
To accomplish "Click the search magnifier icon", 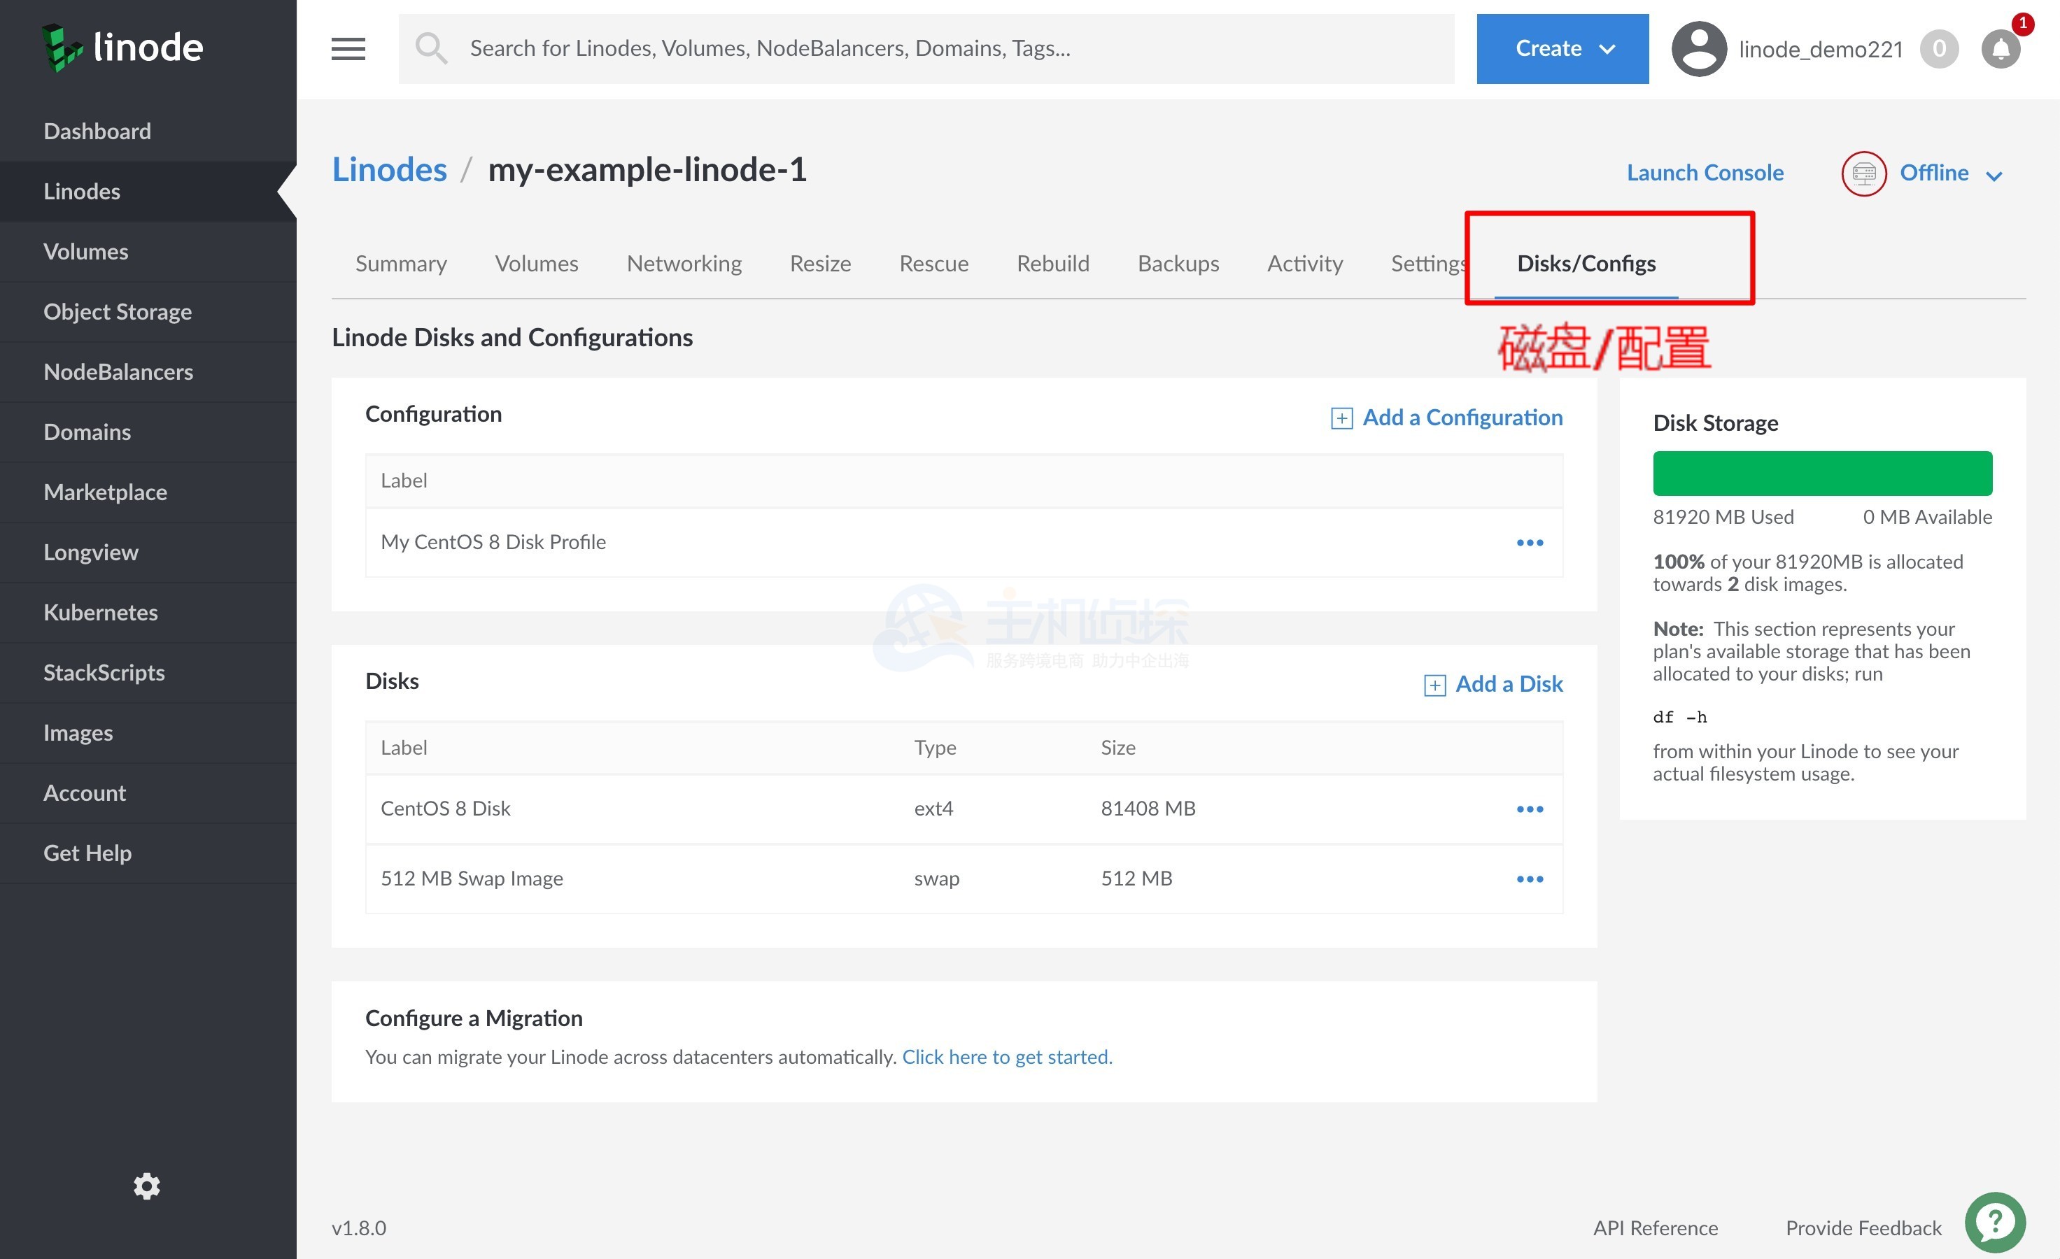I will tap(432, 48).
